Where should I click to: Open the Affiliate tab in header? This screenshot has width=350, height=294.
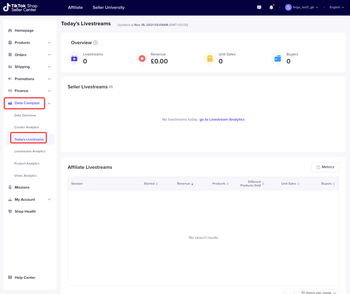75,7
